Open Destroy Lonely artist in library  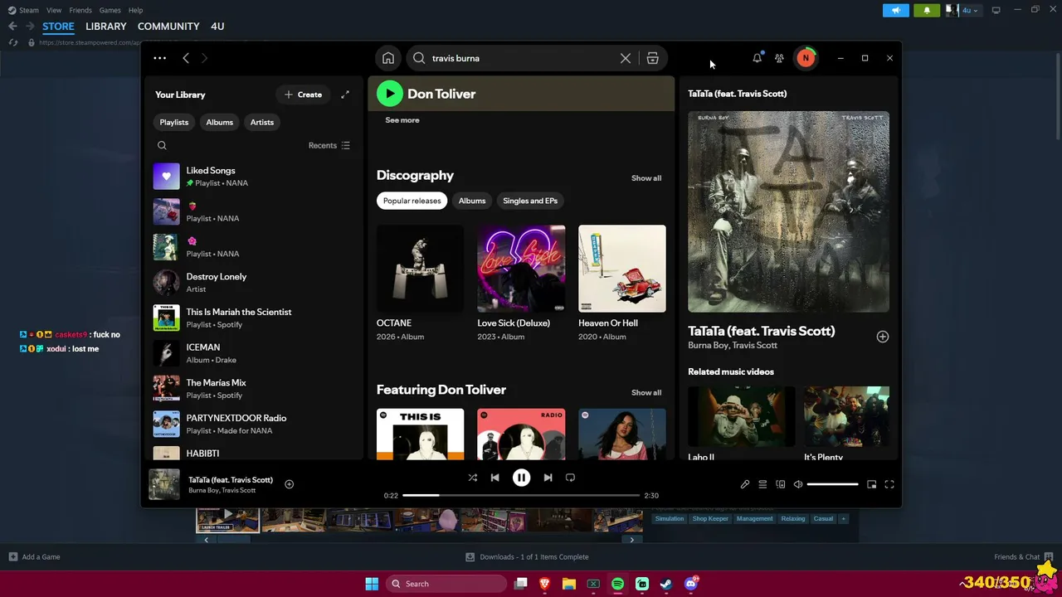click(x=253, y=283)
